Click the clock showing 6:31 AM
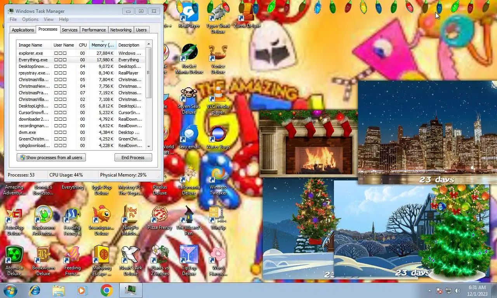 (x=477, y=288)
